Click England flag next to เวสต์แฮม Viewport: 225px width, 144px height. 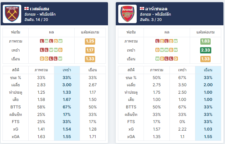coord(27,9)
